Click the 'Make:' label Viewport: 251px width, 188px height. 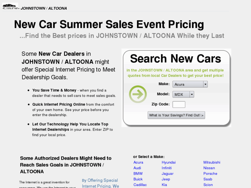(164, 84)
